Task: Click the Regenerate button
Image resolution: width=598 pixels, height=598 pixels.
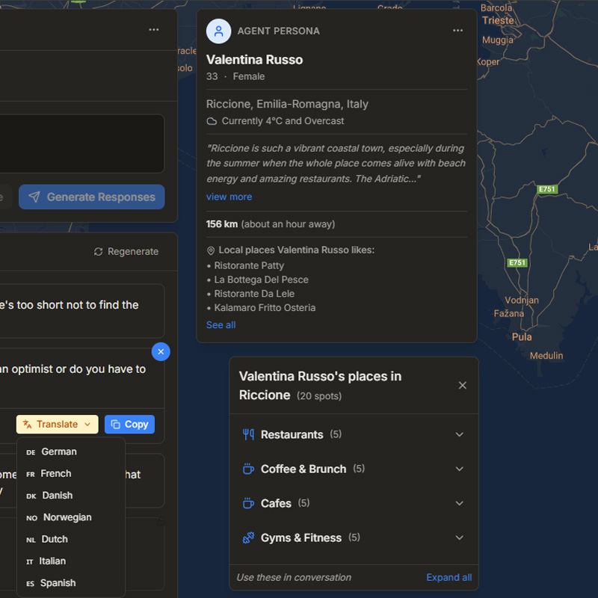Action: pos(126,251)
